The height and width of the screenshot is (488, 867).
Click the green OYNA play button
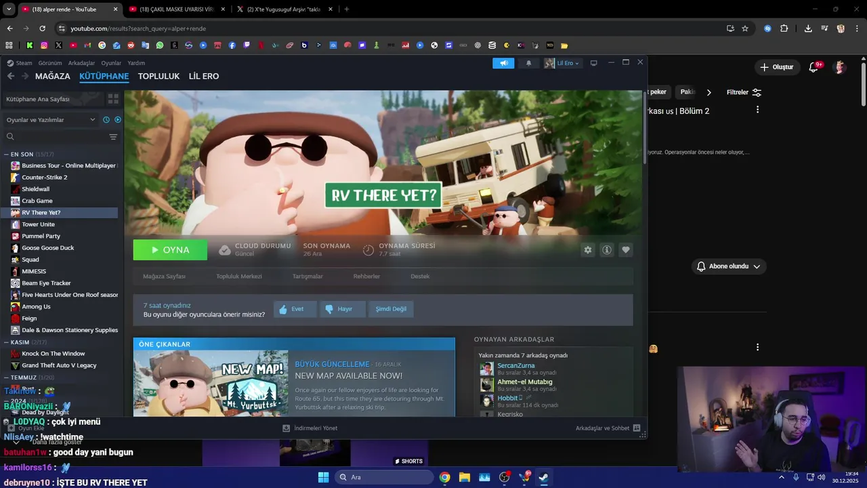(170, 250)
